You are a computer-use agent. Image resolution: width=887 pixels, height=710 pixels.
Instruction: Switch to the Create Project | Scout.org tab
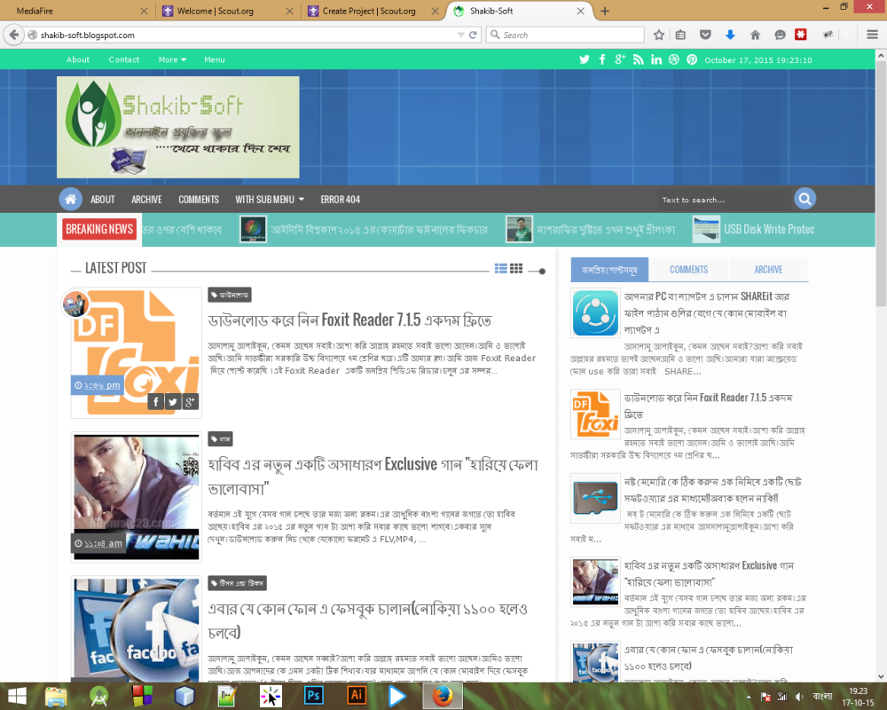point(373,12)
